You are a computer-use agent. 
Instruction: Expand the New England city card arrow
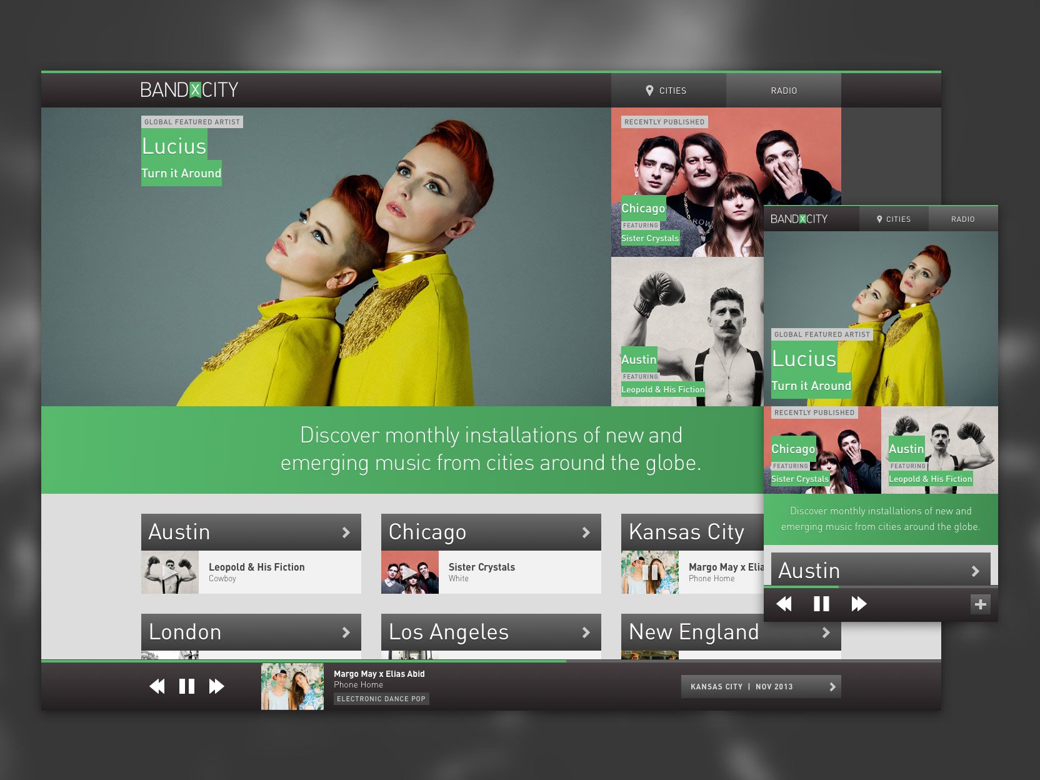pos(826,632)
